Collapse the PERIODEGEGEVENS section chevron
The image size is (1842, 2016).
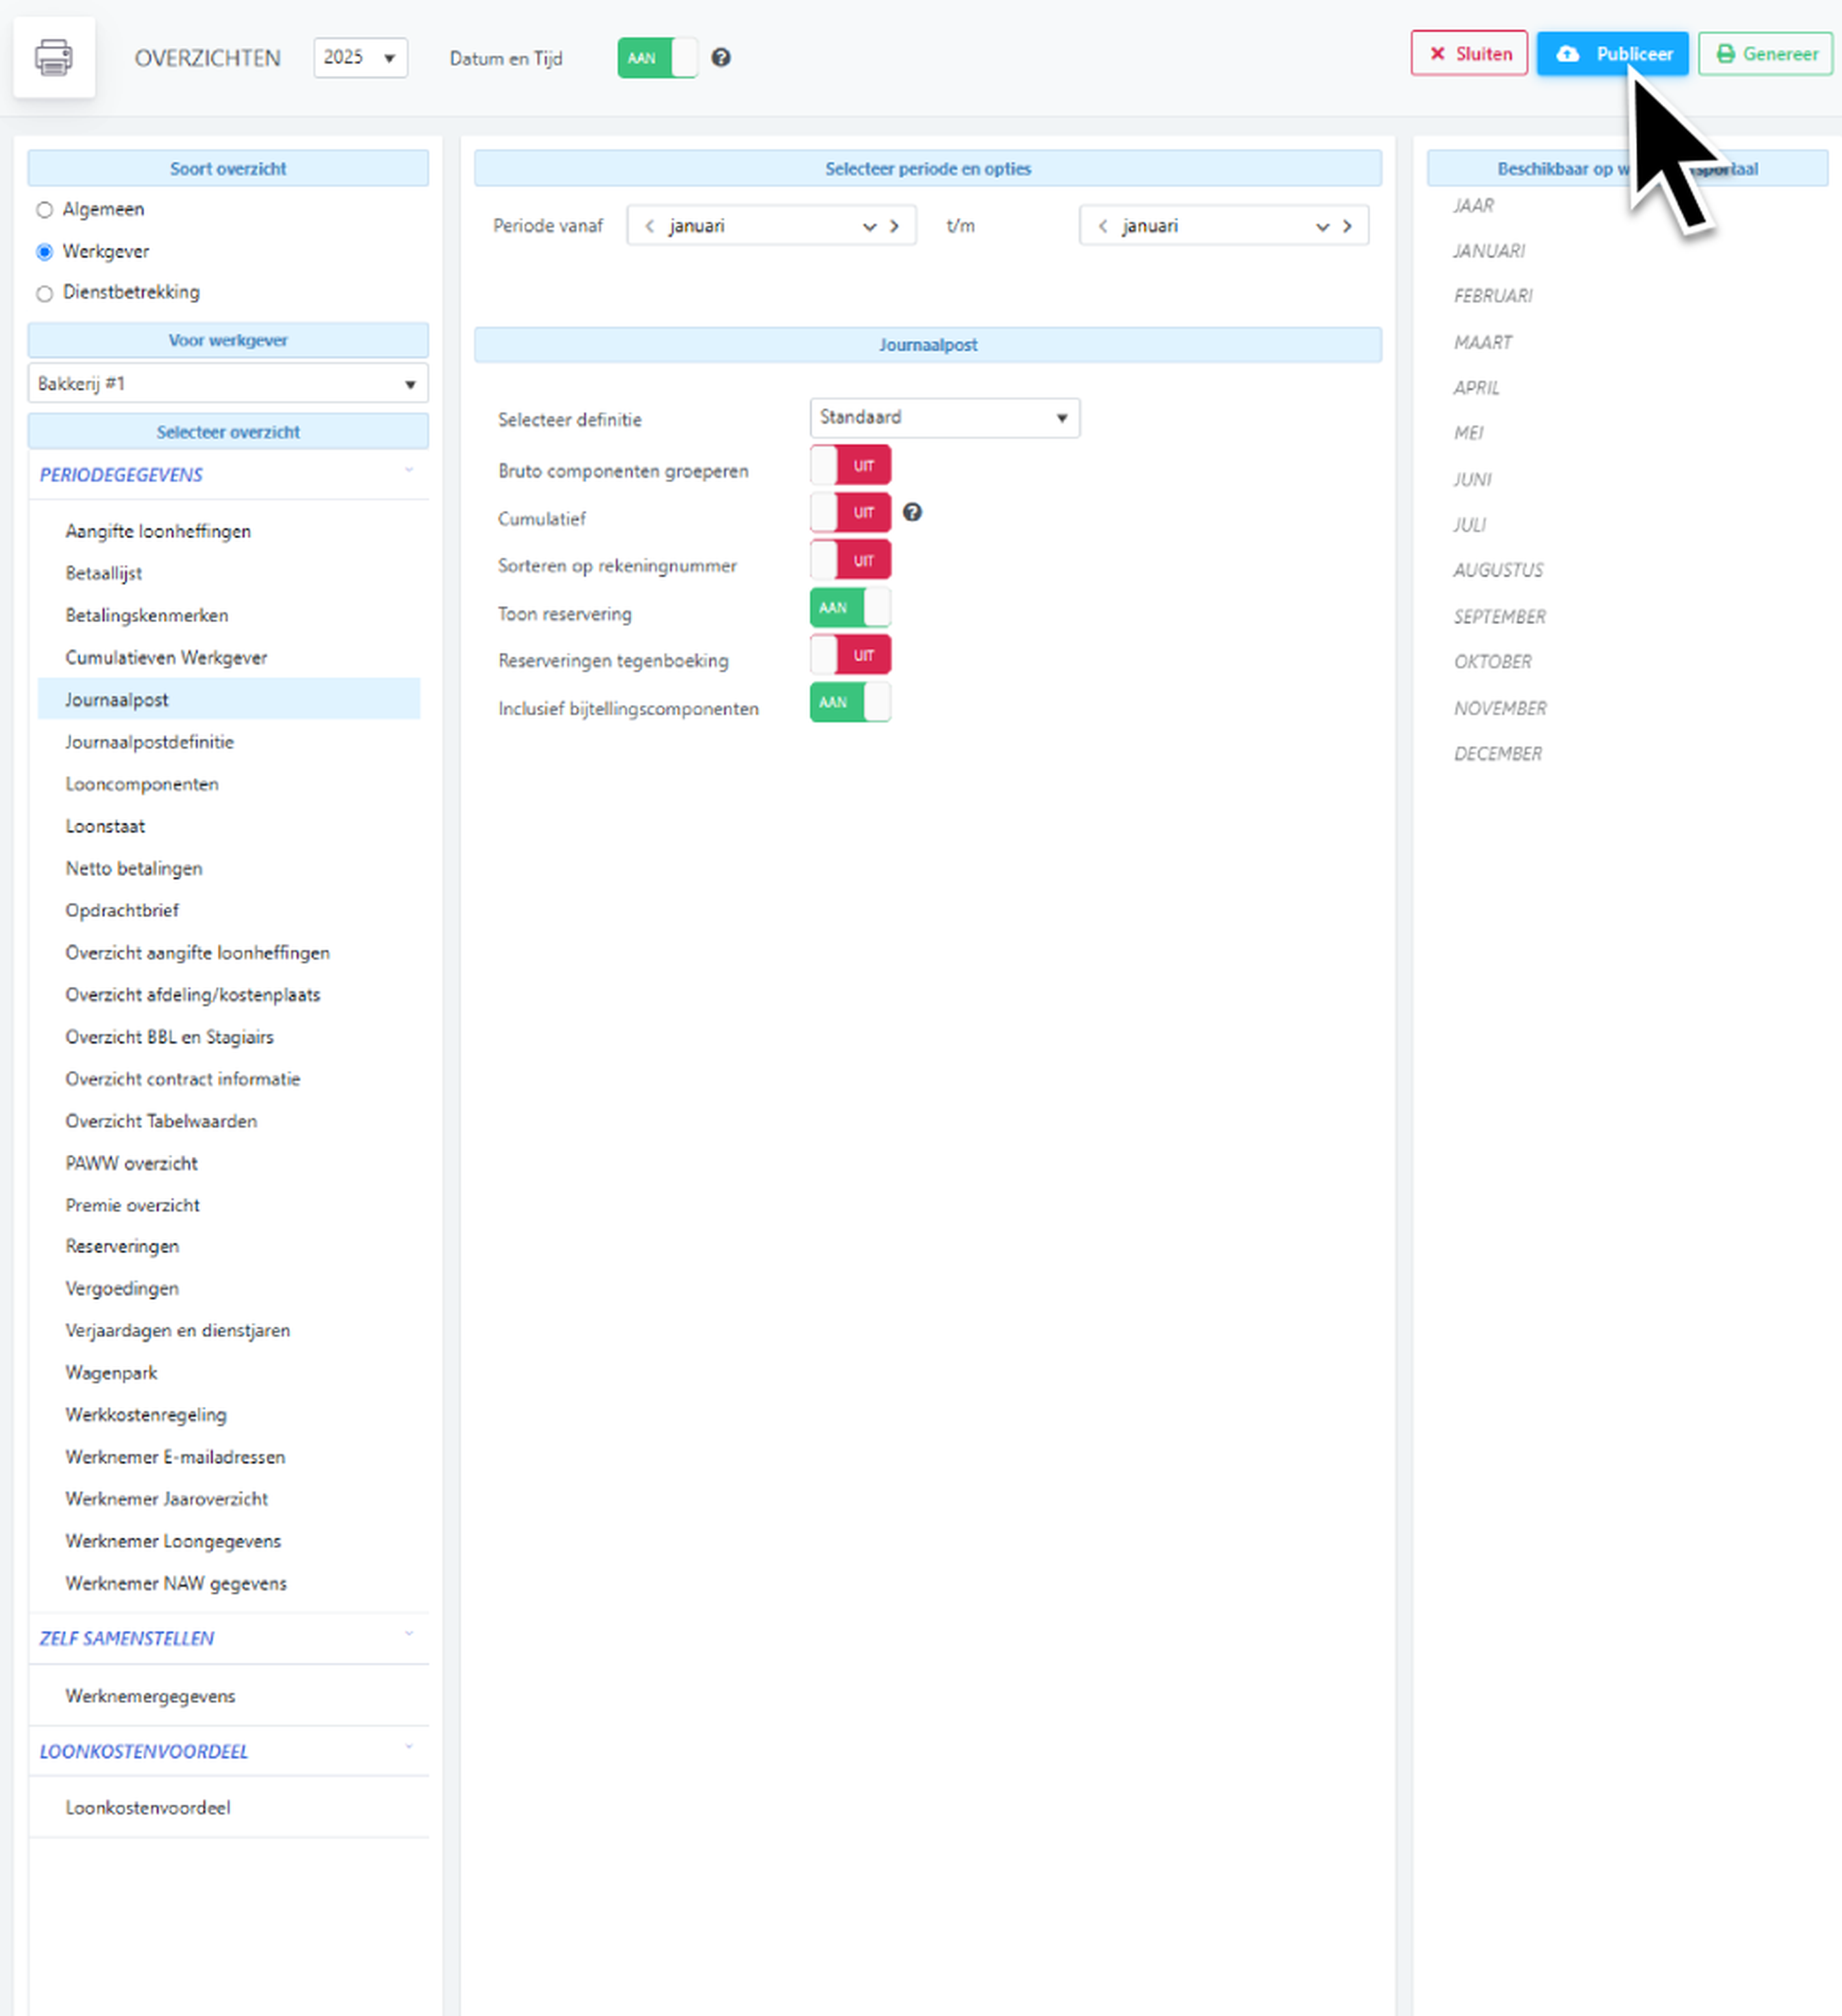409,470
